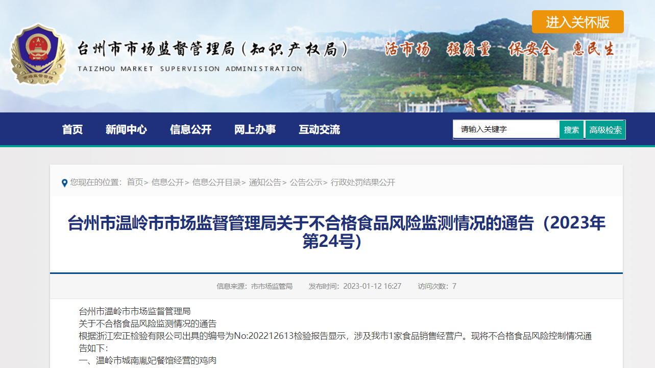Click the 首页 breadcrumb link
The height and width of the screenshot is (368, 655).
[x=135, y=182]
